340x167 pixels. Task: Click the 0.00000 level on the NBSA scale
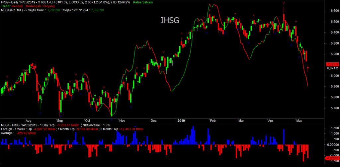pos(332,145)
